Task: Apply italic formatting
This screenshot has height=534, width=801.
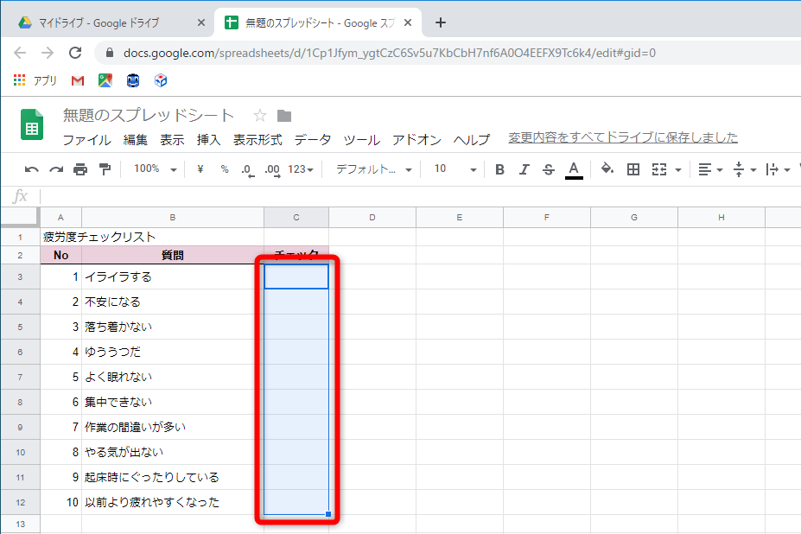Action: 523,169
